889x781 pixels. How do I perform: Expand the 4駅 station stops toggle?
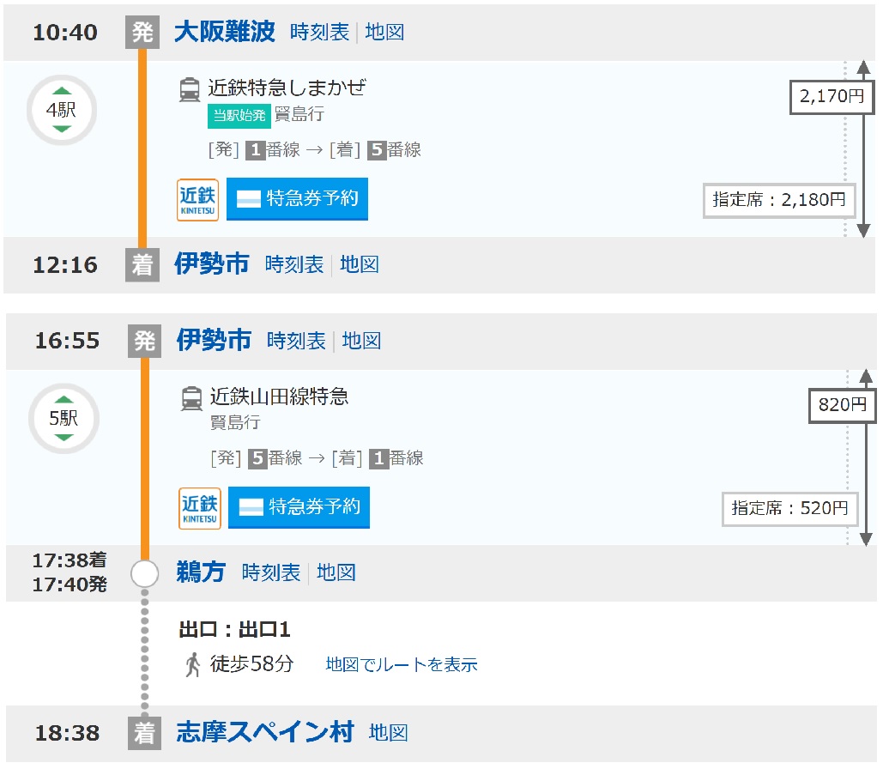click(62, 111)
